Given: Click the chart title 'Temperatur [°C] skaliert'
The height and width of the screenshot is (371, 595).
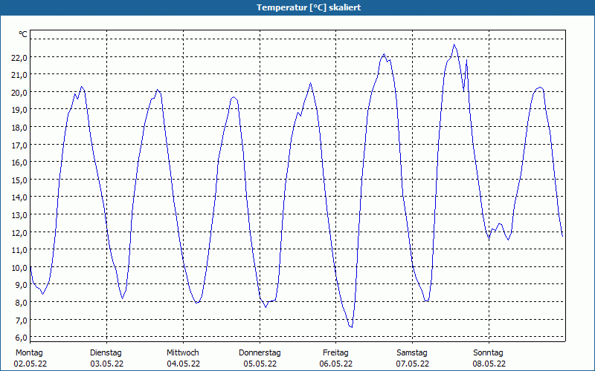Looking at the screenshot, I should click(297, 7).
